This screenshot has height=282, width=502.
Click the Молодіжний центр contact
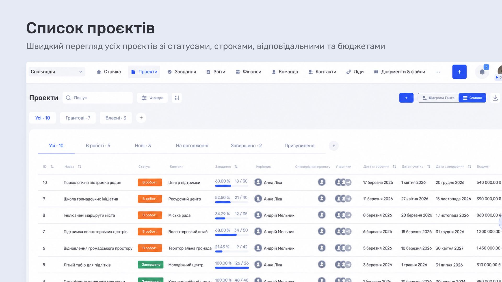[186, 265]
